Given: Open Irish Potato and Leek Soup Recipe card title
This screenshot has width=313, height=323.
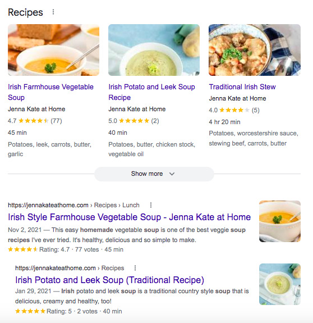Looking at the screenshot, I should (x=151, y=92).
